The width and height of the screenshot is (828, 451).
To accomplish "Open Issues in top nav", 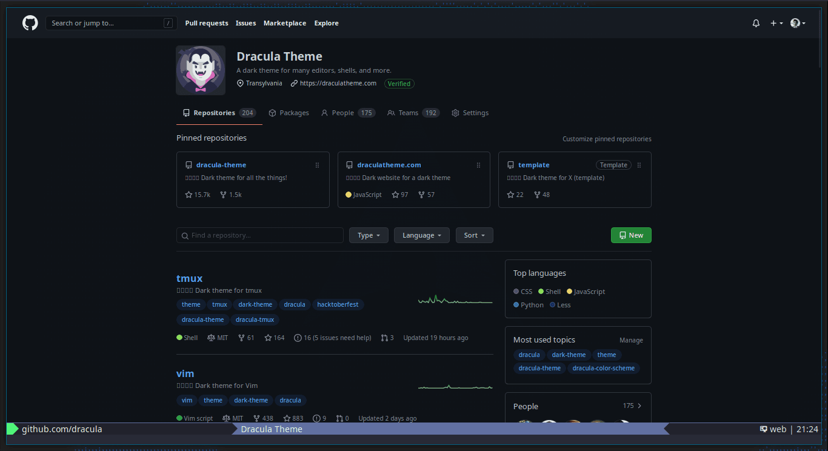I will (245, 23).
